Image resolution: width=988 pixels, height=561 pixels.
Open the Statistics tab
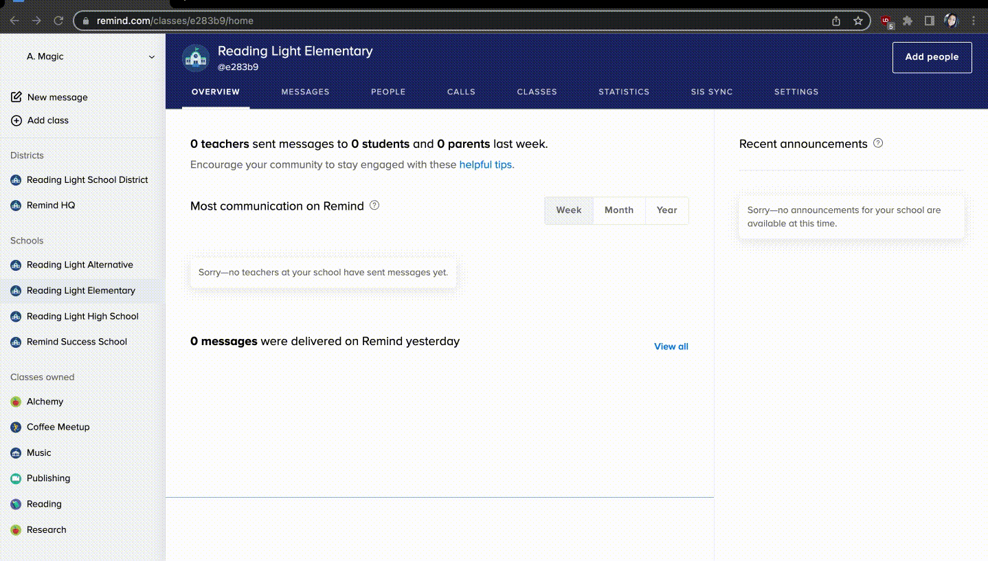click(624, 92)
